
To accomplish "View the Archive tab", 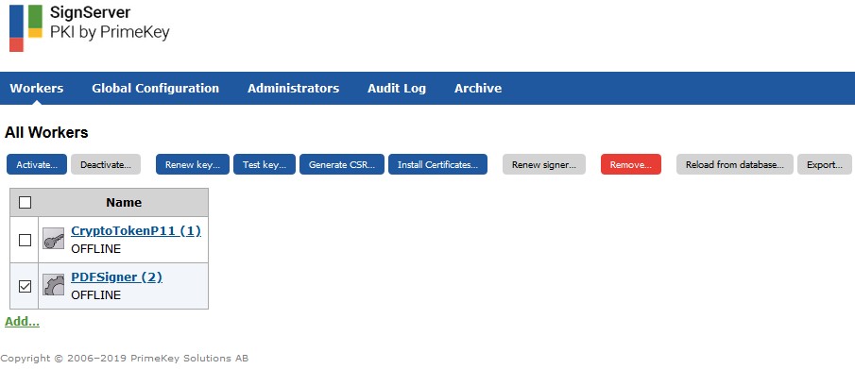I will [478, 89].
